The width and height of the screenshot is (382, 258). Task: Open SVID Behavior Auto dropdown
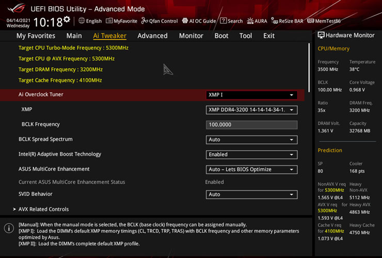[252, 195]
